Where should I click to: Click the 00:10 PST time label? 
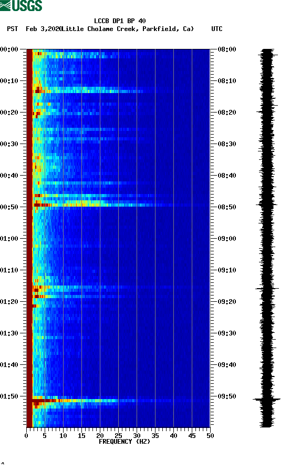click(9, 81)
